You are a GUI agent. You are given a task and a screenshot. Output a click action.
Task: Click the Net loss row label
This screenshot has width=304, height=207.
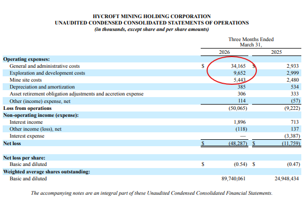click(x=12, y=144)
